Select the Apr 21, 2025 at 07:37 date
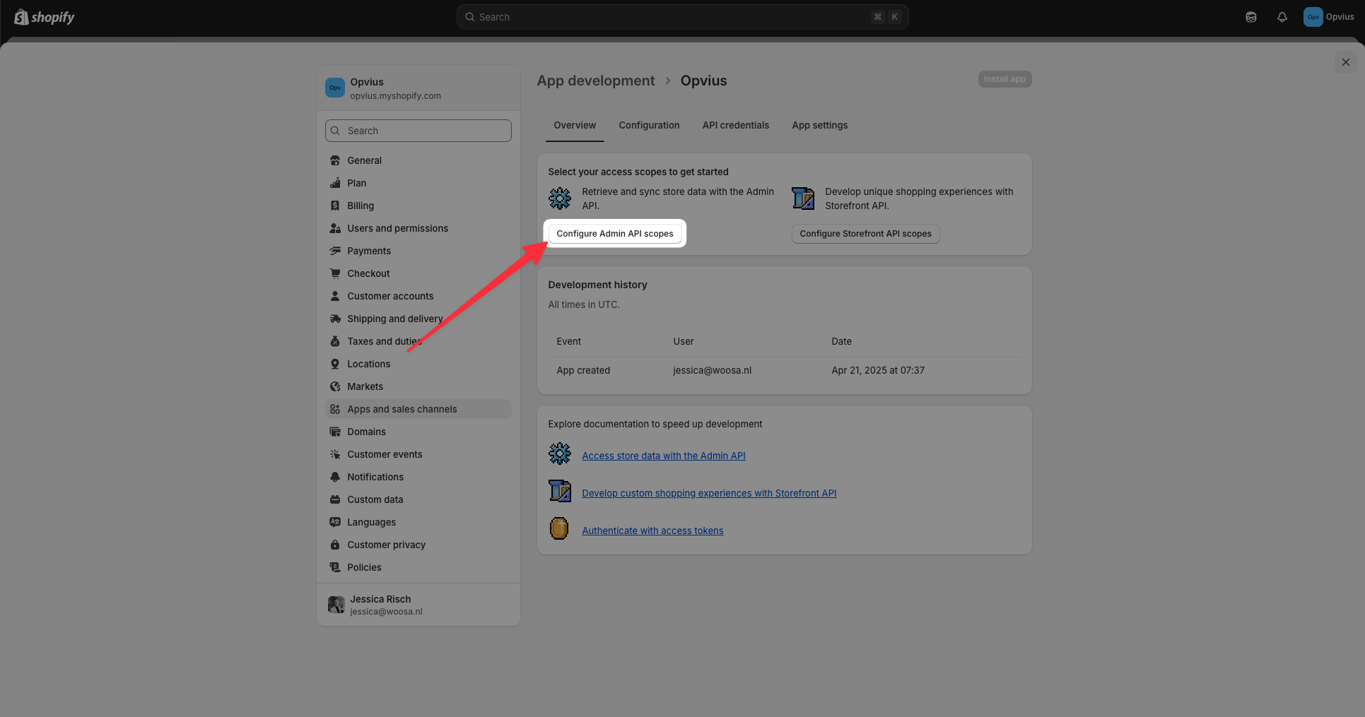Viewport: 1365px width, 717px height. click(878, 370)
